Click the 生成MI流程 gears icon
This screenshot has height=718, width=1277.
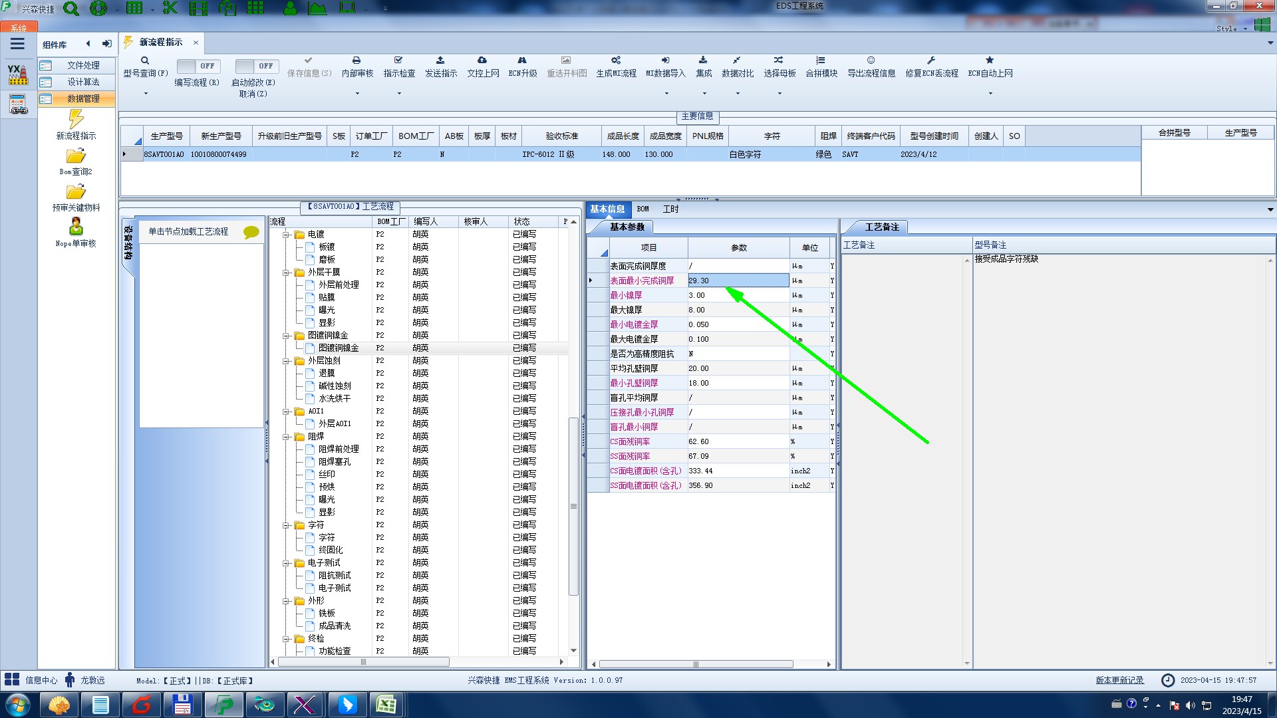click(616, 60)
